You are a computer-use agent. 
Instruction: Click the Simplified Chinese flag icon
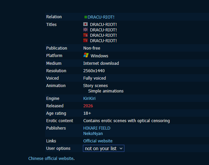click(85, 35)
